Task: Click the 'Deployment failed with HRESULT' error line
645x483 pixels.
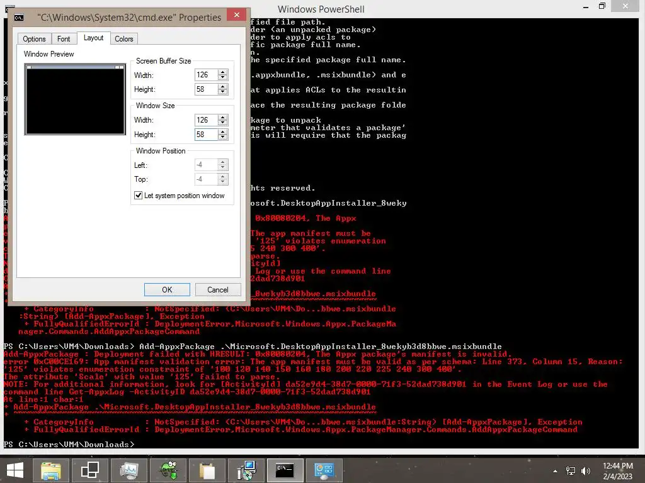Action: (258, 354)
